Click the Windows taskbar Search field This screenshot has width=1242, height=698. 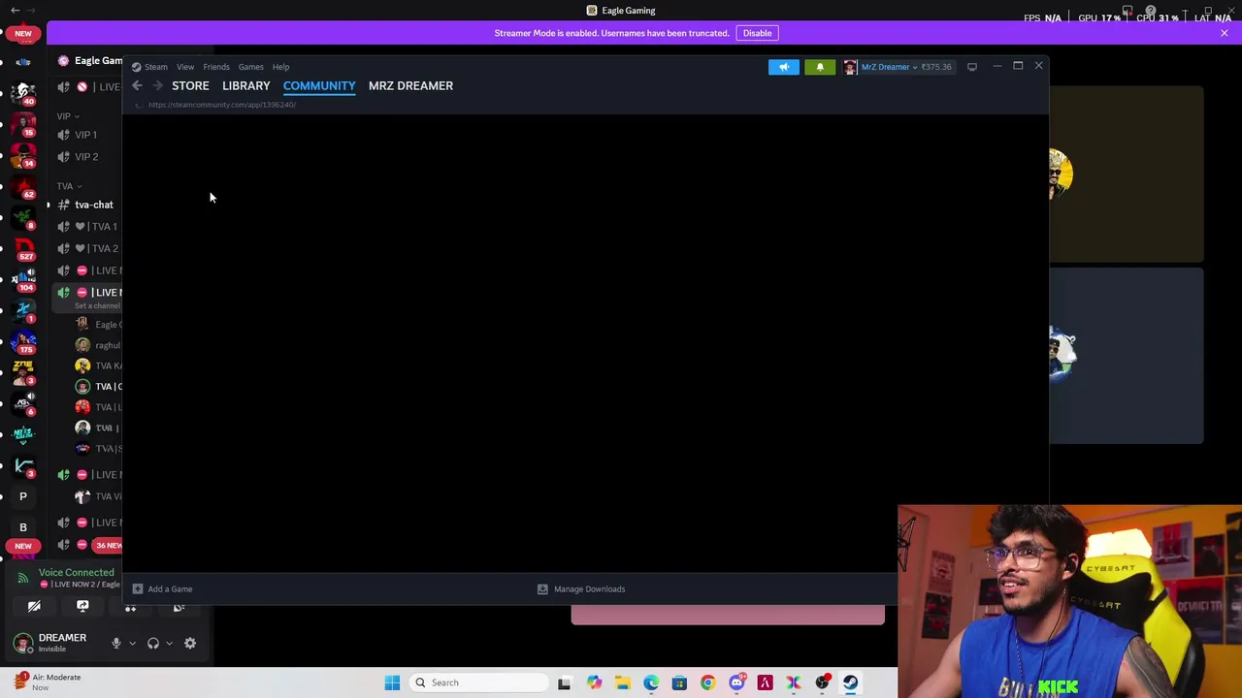pos(480,682)
